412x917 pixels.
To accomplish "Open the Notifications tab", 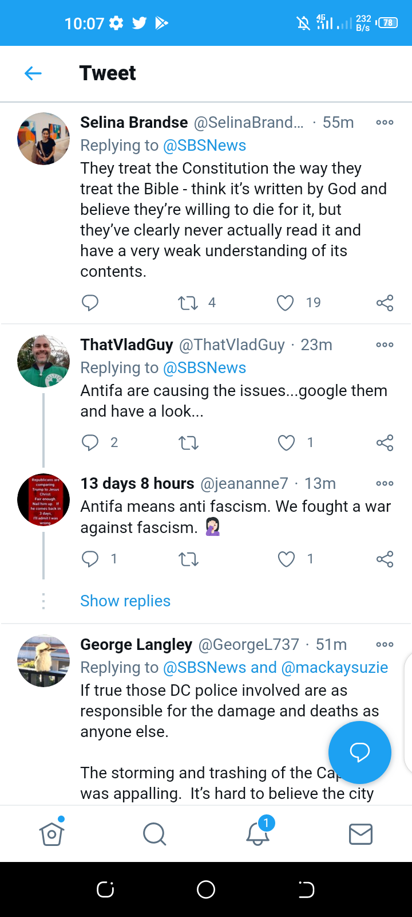I will pos(258,834).
